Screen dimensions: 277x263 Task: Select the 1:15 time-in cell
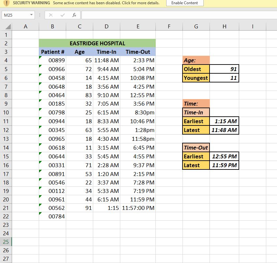coord(107,208)
